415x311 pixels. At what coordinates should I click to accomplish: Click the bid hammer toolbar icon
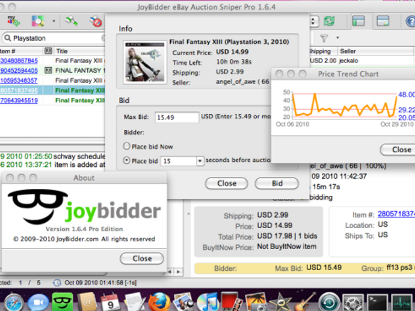pos(71,21)
